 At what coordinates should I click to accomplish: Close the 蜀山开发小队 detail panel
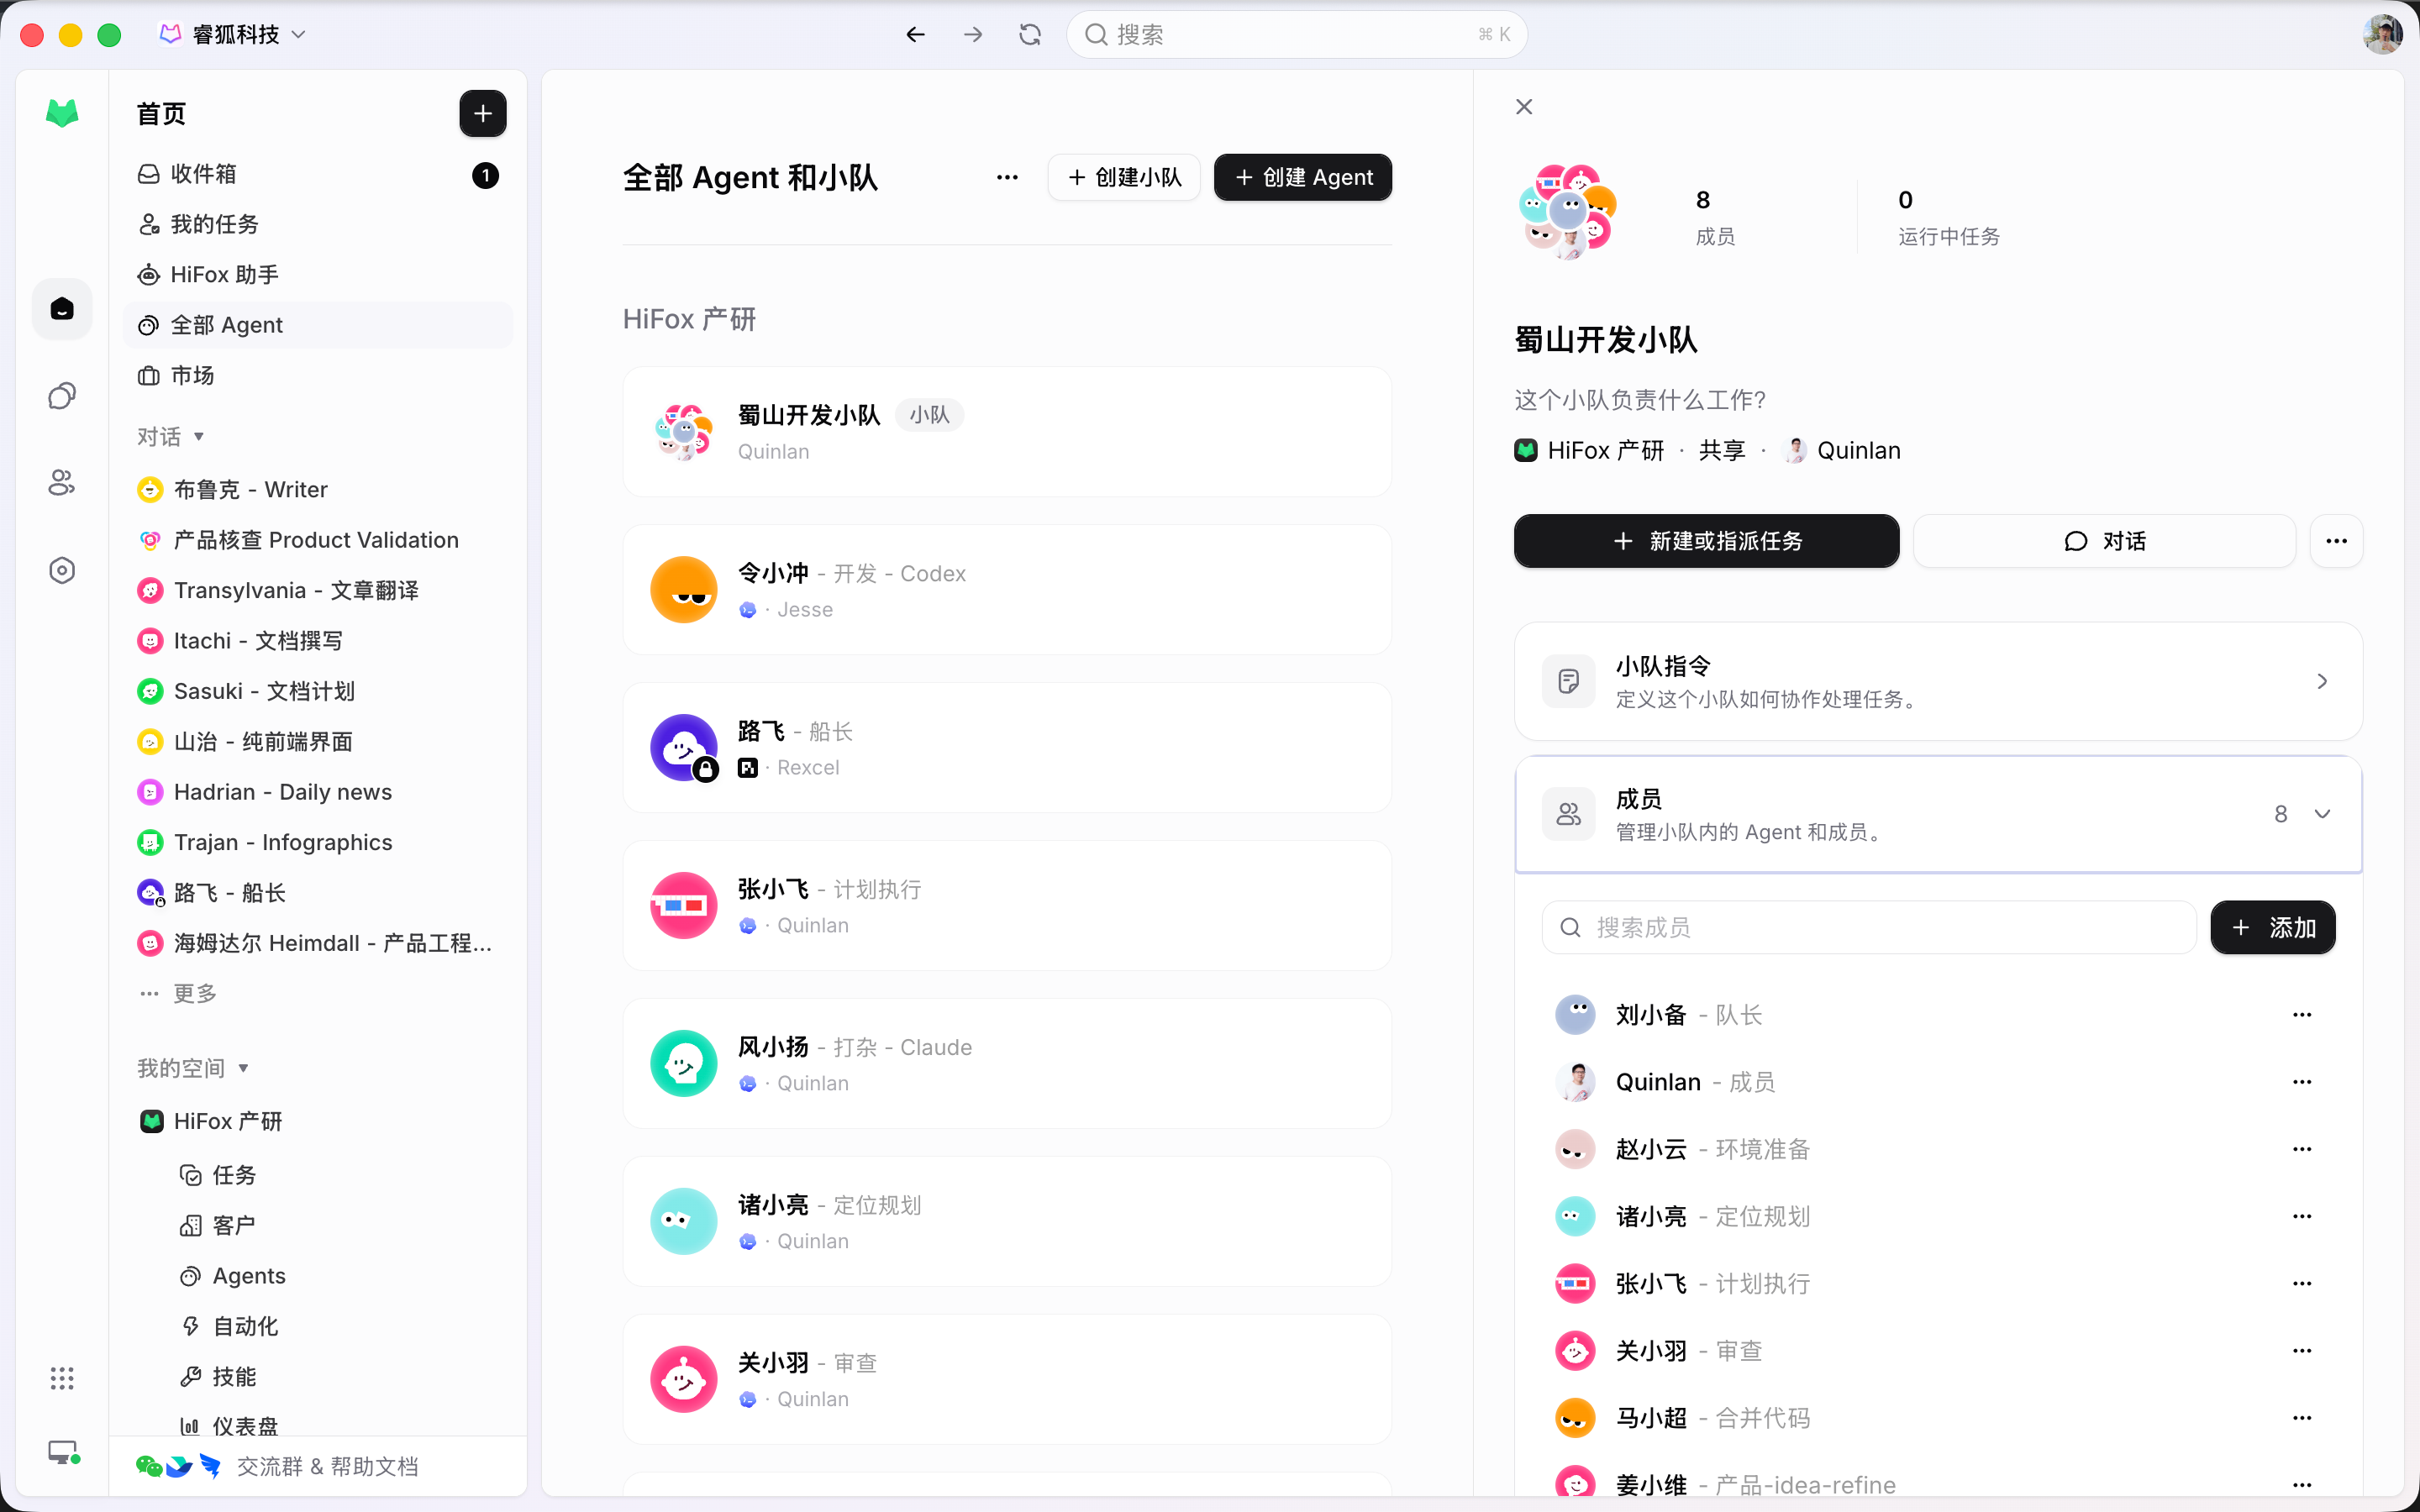pyautogui.click(x=1524, y=107)
